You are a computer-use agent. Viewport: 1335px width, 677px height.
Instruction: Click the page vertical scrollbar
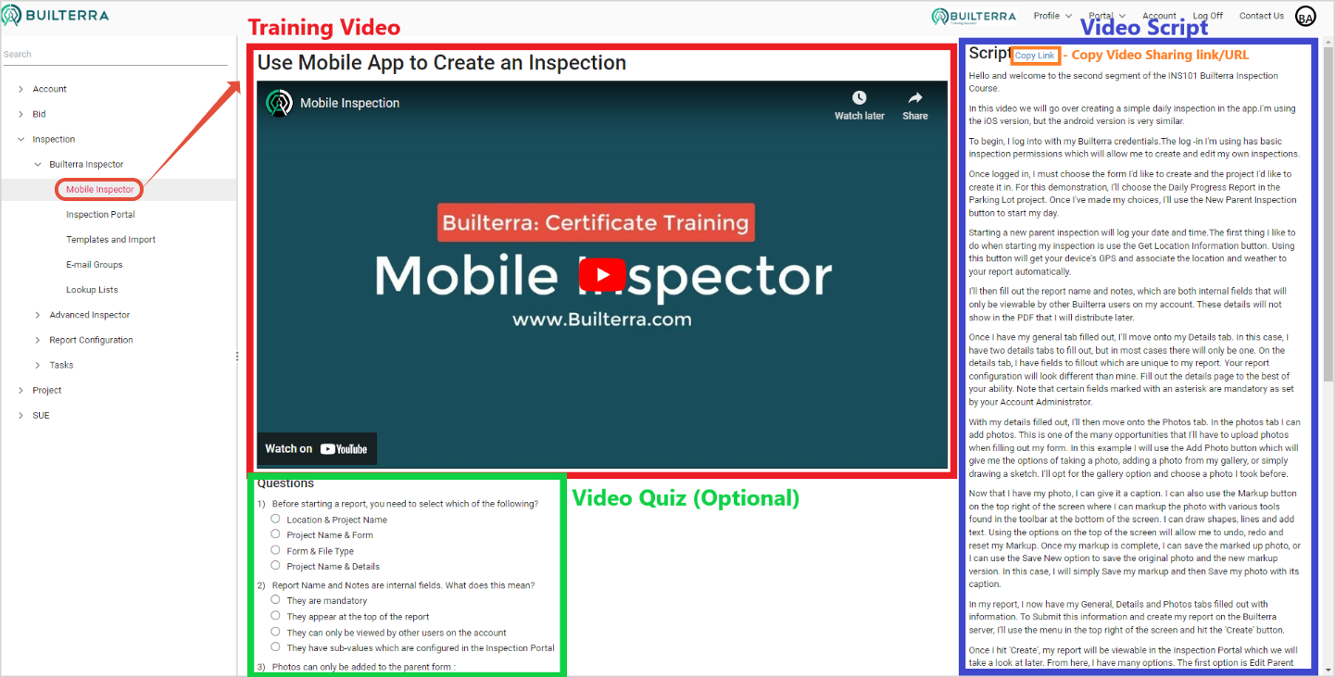click(x=1327, y=213)
